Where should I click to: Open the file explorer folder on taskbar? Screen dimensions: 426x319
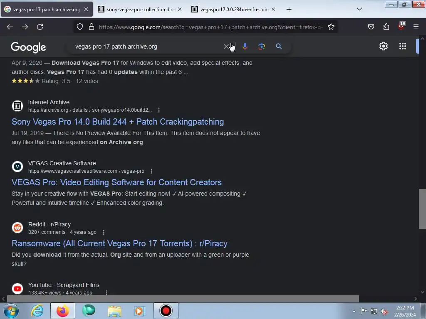(114, 311)
